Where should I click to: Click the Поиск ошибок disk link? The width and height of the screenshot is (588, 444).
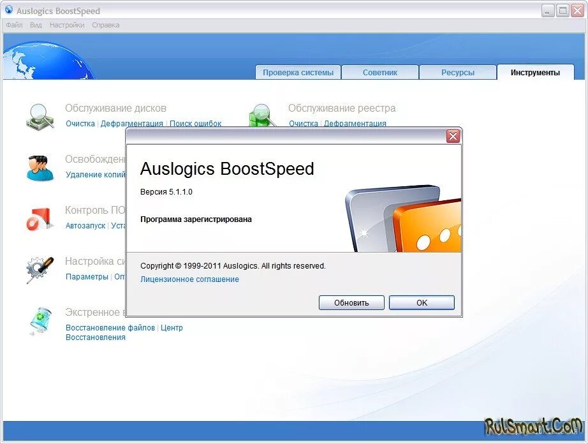tap(195, 123)
